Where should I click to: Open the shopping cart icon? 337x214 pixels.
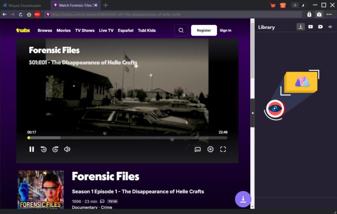[273, 5]
